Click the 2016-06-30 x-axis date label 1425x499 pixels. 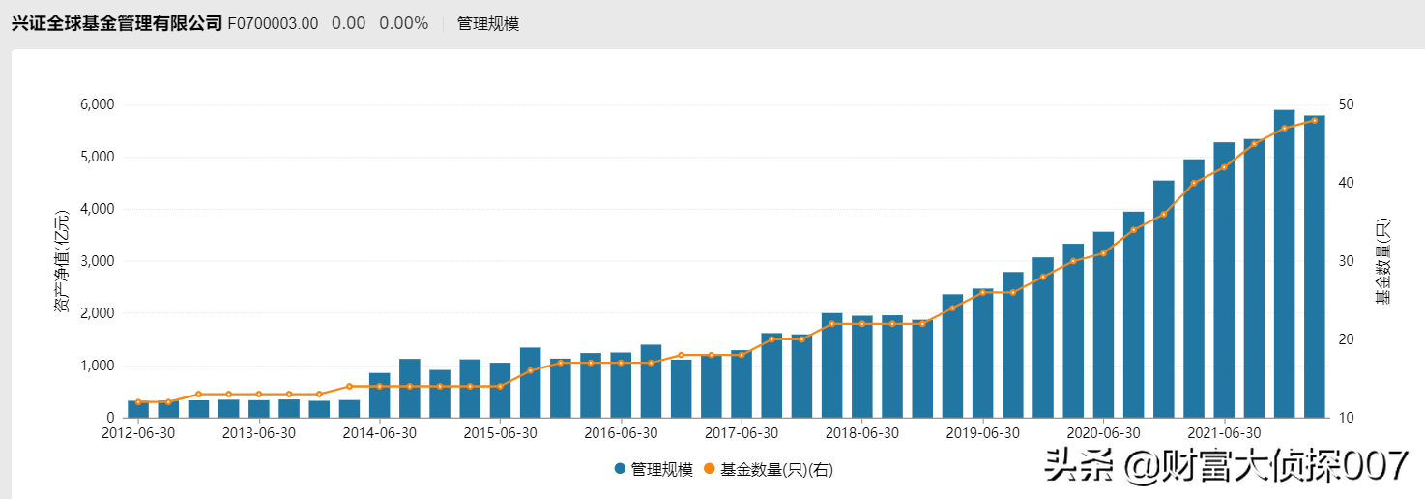(x=621, y=432)
